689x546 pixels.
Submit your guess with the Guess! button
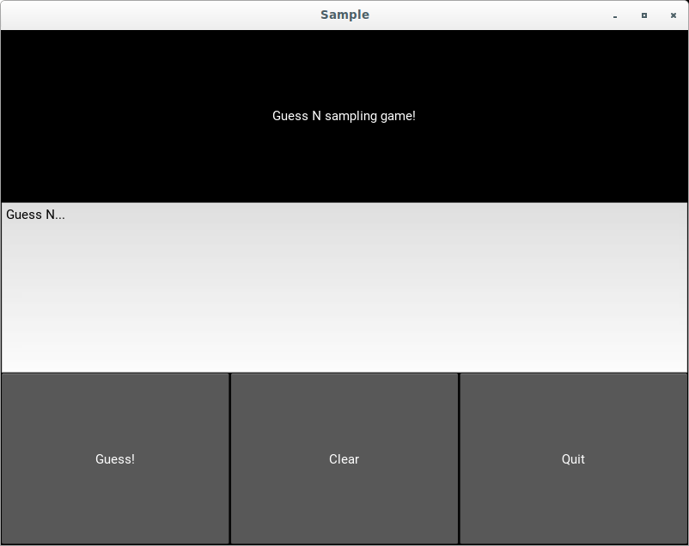(x=115, y=458)
